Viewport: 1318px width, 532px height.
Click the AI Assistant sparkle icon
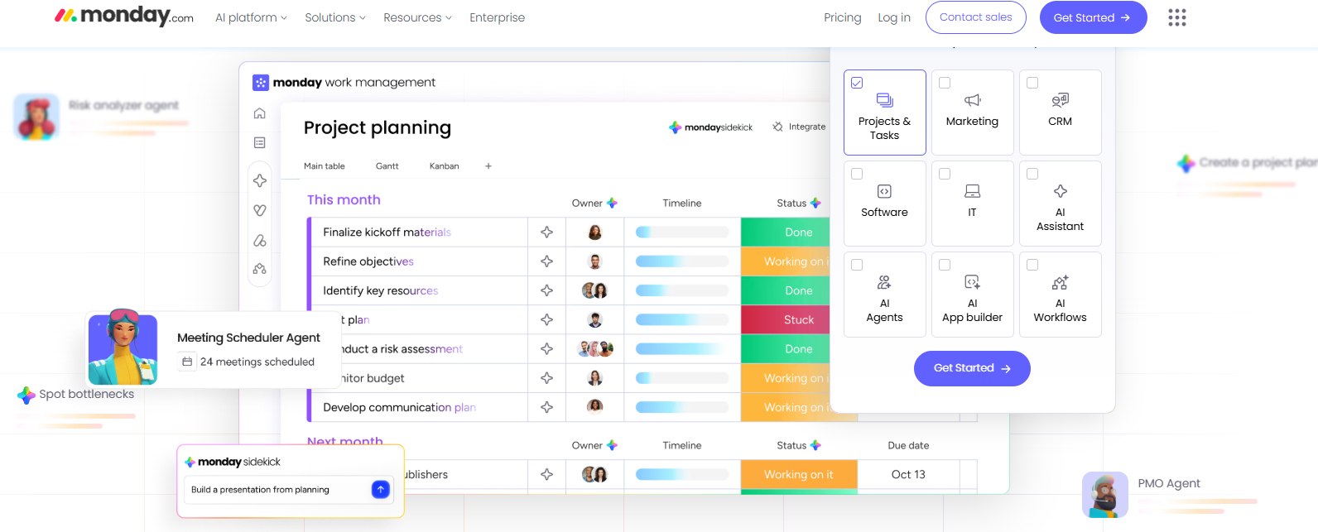(x=1061, y=191)
